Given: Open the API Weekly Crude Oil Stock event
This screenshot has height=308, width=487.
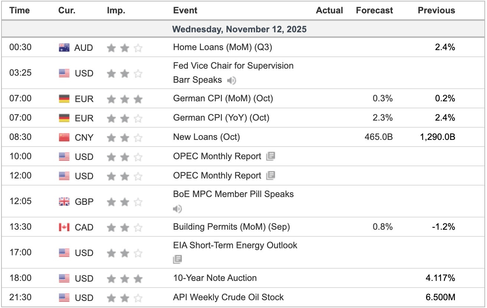Looking at the screenshot, I should click(x=228, y=297).
